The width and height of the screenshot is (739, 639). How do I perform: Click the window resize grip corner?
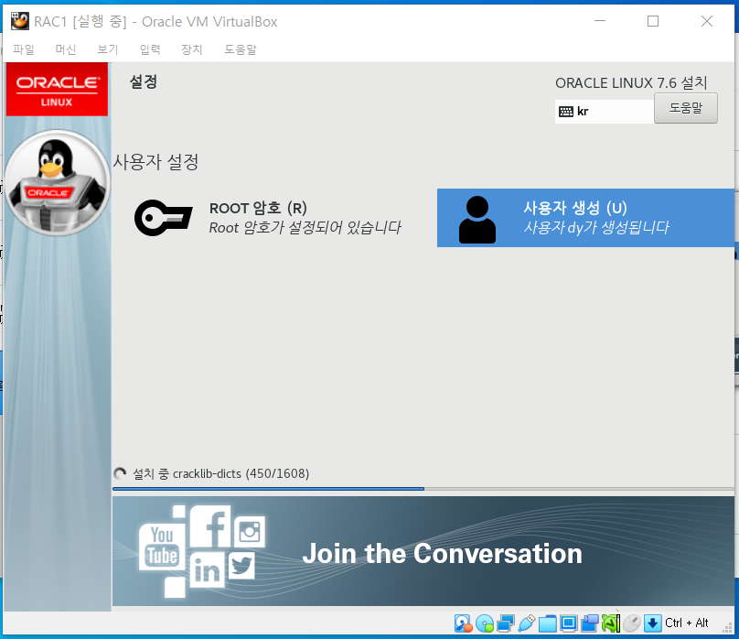(727, 628)
